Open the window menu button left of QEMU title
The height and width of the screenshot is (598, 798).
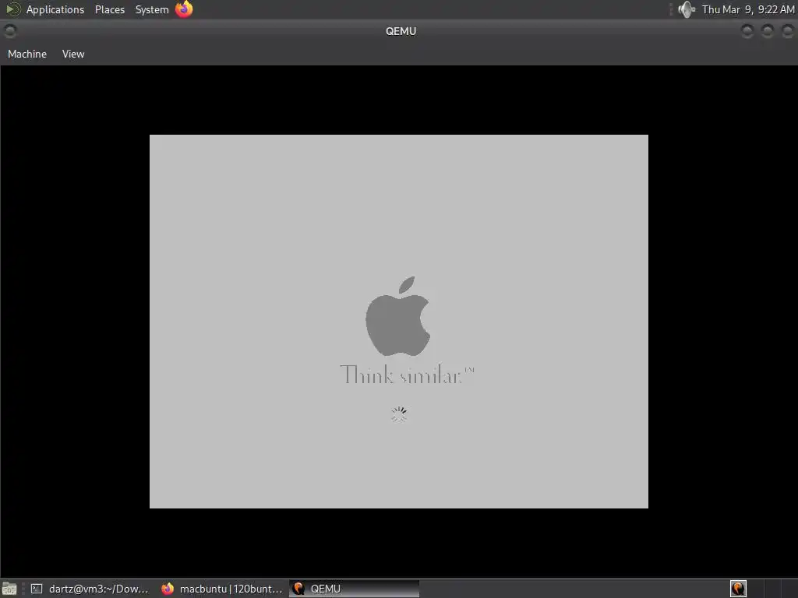[x=9, y=31]
